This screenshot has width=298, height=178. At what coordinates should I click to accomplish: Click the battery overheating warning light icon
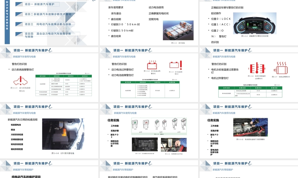tap(152, 65)
